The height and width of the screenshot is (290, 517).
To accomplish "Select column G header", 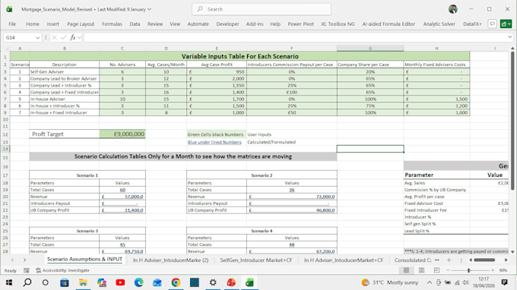I will pos(370,49).
